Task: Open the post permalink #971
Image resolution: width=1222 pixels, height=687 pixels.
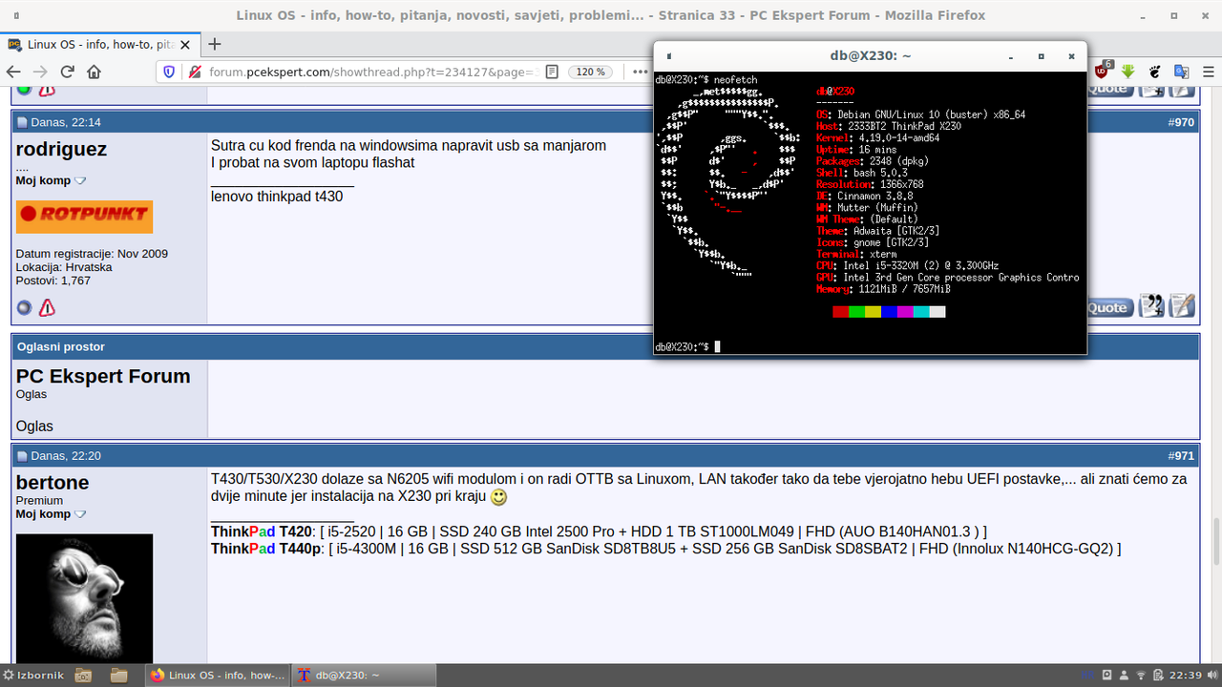Action: (x=1181, y=456)
